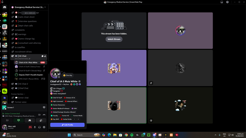Open the noise suppression icon beside Voice Connected
The image size is (246, 138).
coord(39,115)
